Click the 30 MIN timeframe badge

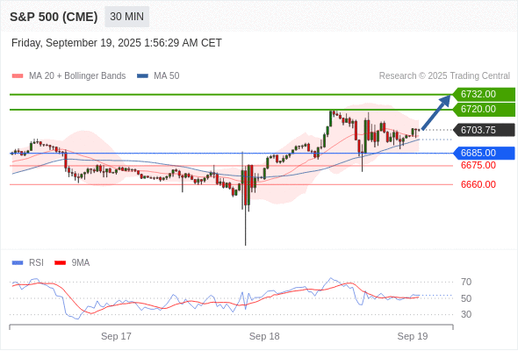pyautogui.click(x=126, y=17)
